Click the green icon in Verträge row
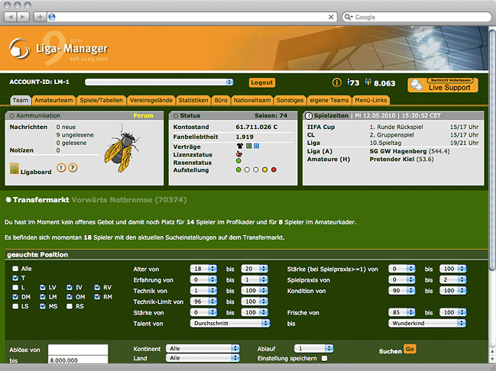Screen dimensions: 496x371 (x=249, y=146)
